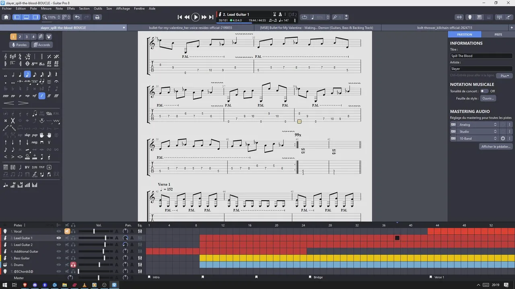Image resolution: width=515 pixels, height=289 pixels.
Task: Apply the pop effect
Action: click(35, 135)
